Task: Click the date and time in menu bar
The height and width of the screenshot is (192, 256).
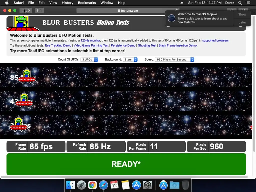Action: (x=205, y=3)
